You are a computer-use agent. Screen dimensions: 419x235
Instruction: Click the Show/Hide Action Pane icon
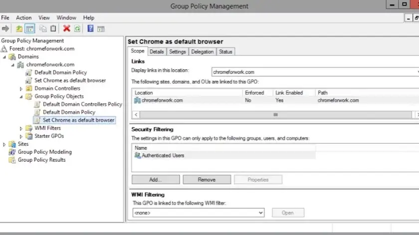(x=101, y=28)
